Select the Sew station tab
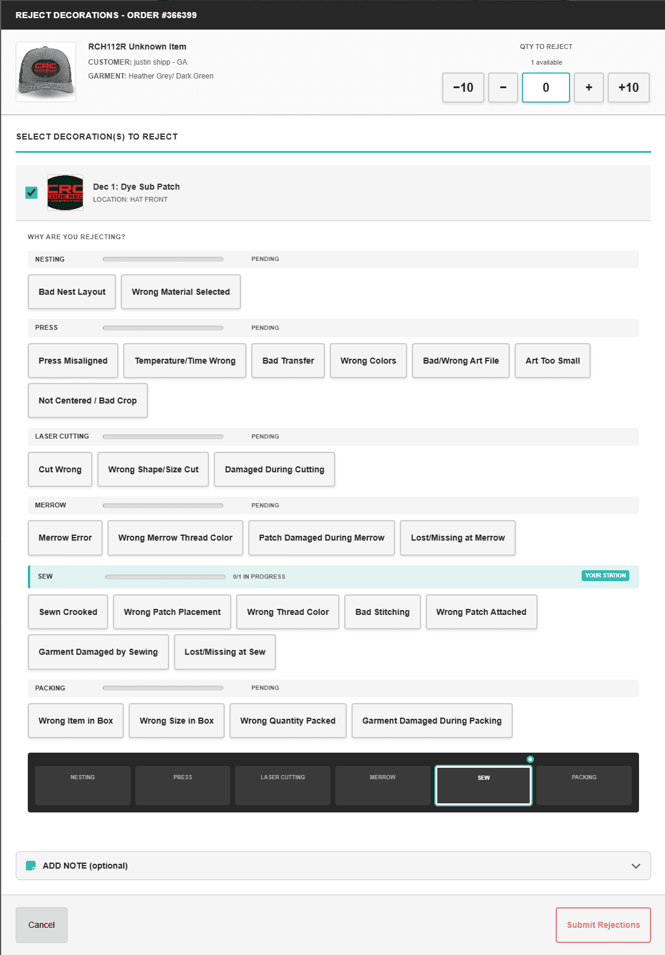 click(x=484, y=785)
